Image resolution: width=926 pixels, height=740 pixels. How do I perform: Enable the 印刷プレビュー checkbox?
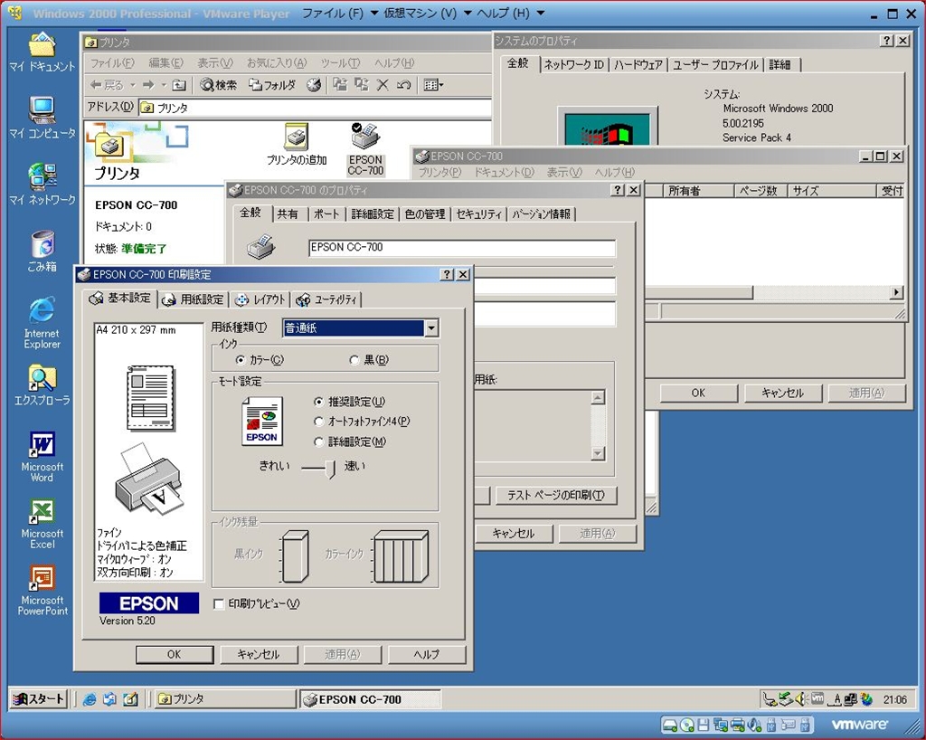219,603
